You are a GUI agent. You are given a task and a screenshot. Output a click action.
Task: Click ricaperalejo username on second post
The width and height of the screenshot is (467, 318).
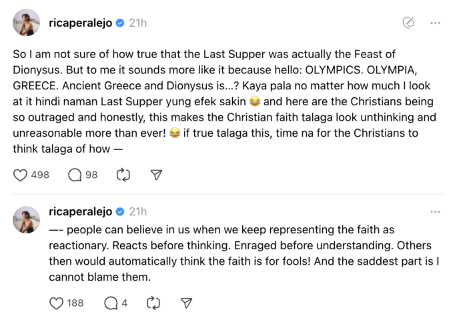click(x=79, y=211)
